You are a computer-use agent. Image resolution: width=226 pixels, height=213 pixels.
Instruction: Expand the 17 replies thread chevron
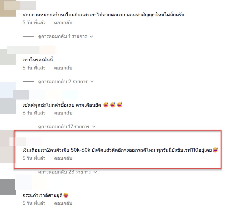[x=94, y=127]
